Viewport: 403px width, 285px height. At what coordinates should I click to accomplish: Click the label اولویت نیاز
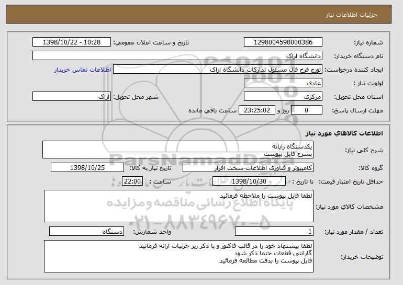(x=368, y=83)
